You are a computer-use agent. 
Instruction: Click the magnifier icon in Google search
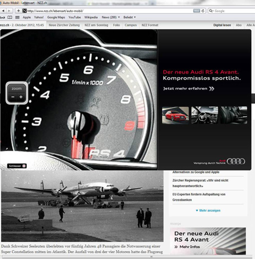(x=211, y=11)
